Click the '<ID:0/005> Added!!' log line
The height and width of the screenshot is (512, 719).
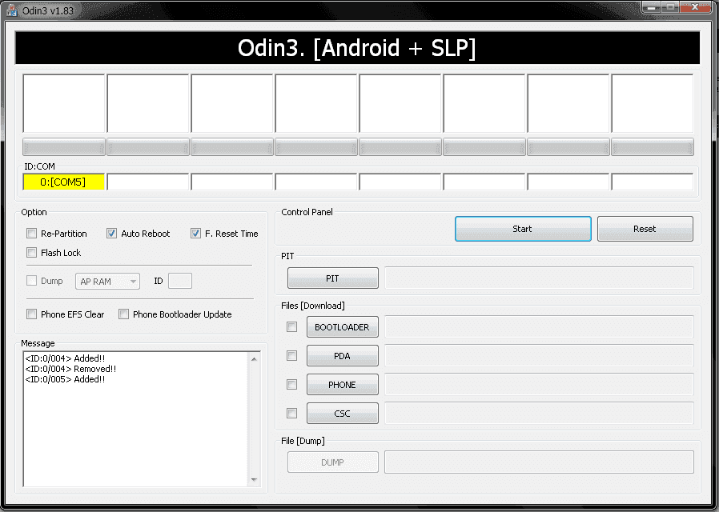[65, 379]
